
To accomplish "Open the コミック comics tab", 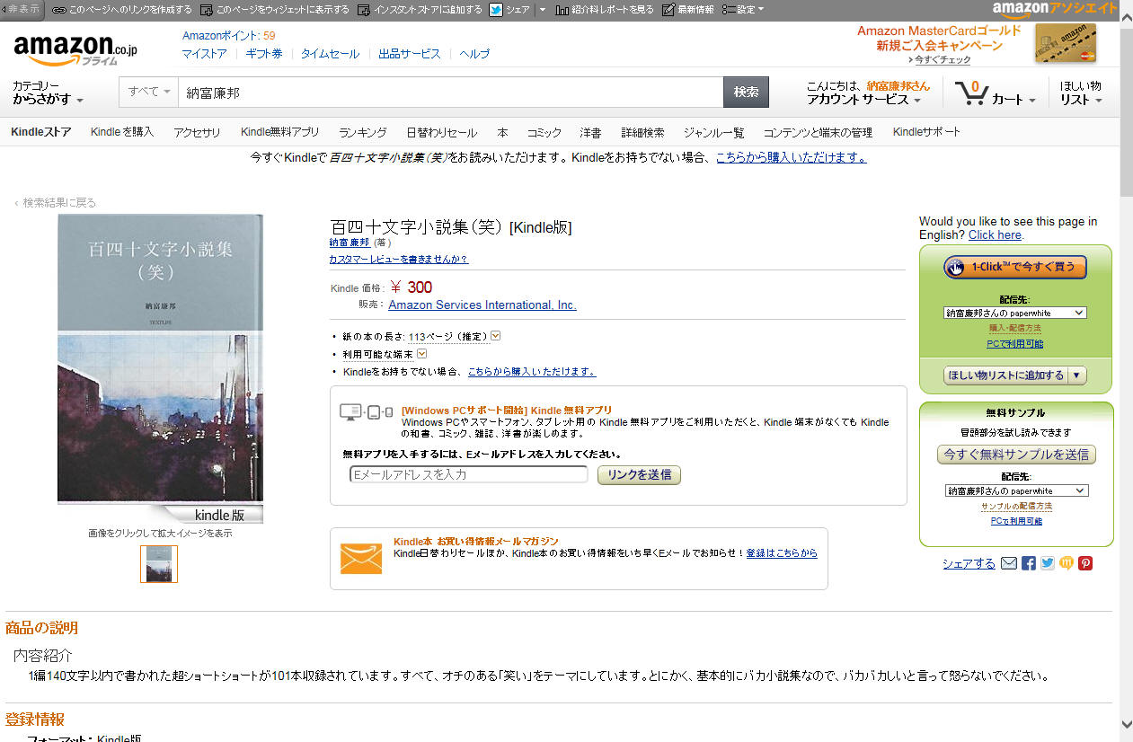I will coord(544,132).
